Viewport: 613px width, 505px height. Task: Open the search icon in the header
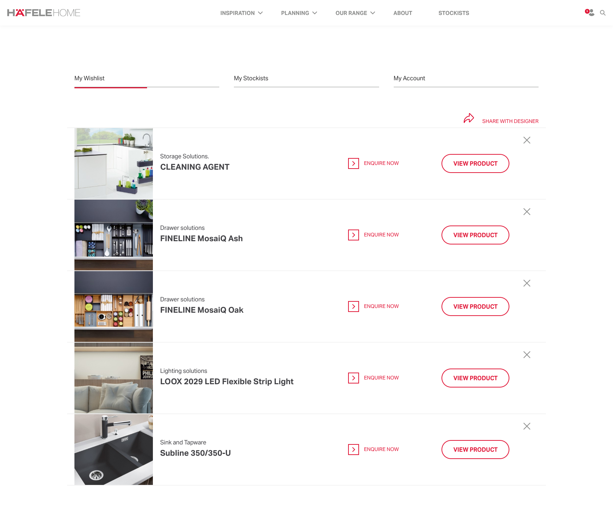pyautogui.click(x=603, y=13)
